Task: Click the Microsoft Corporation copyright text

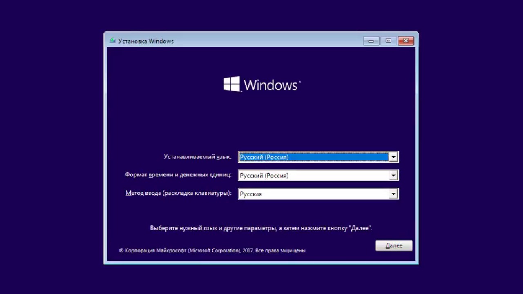Action: pos(213,250)
